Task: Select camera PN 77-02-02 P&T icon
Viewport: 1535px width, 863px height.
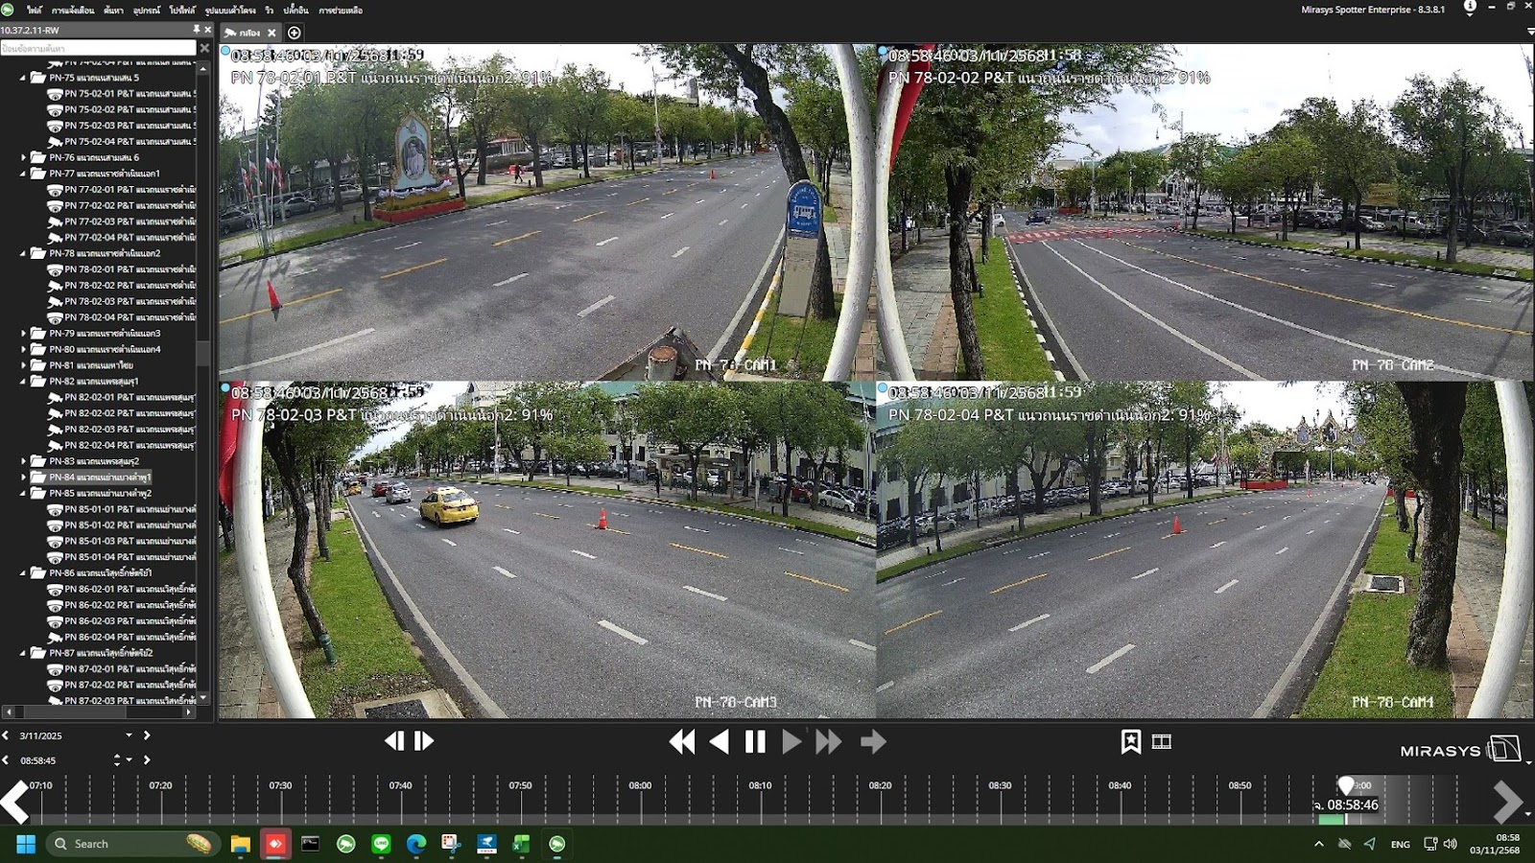Action: click(55, 205)
